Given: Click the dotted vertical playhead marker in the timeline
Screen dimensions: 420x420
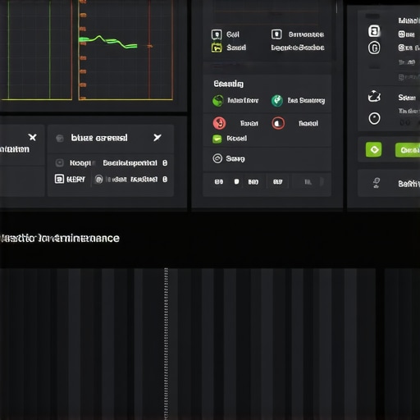Looking at the screenshot, I should coord(166,344).
